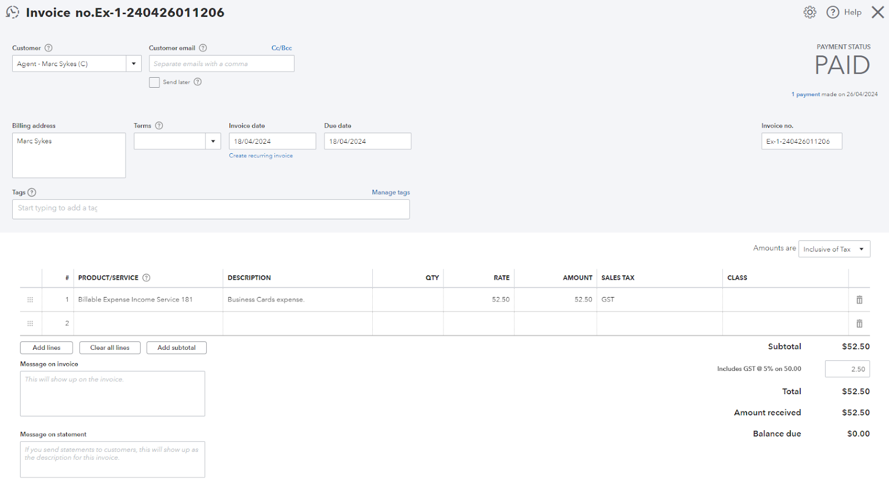Toggle the Send later checkbox

pyautogui.click(x=154, y=82)
